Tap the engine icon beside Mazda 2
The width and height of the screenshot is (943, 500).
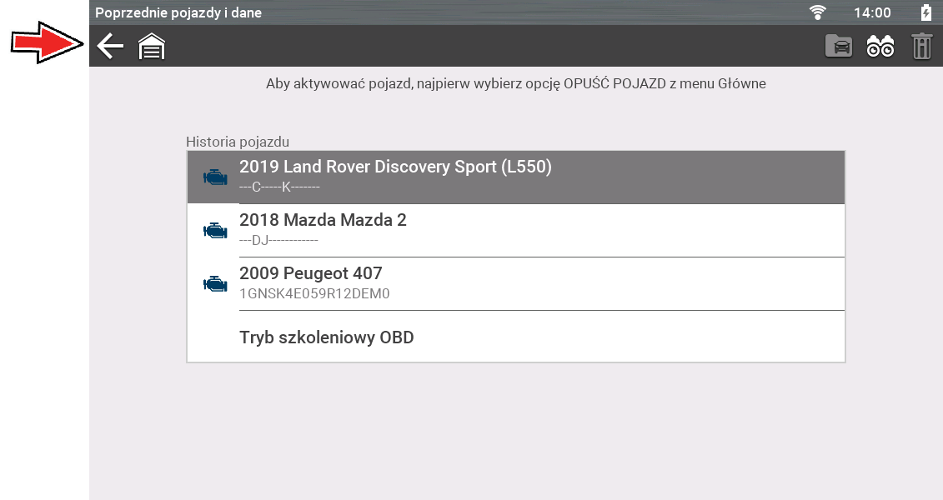tap(215, 230)
